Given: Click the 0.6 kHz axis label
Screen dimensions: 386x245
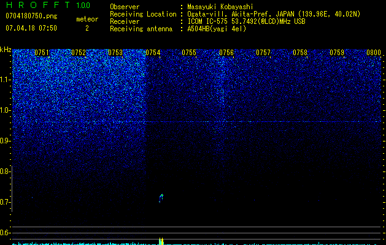Looking at the screenshot, I should point(6,233).
